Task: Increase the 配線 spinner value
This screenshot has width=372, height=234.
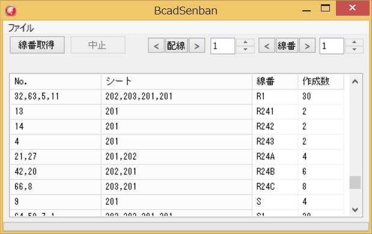Action: tap(246, 42)
